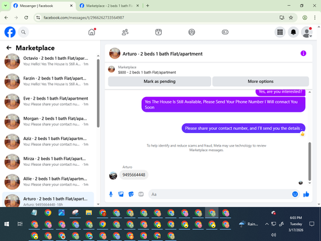Open the Menu grid icon
Viewport: 321px width, 241px height.
pyautogui.click(x=280, y=32)
